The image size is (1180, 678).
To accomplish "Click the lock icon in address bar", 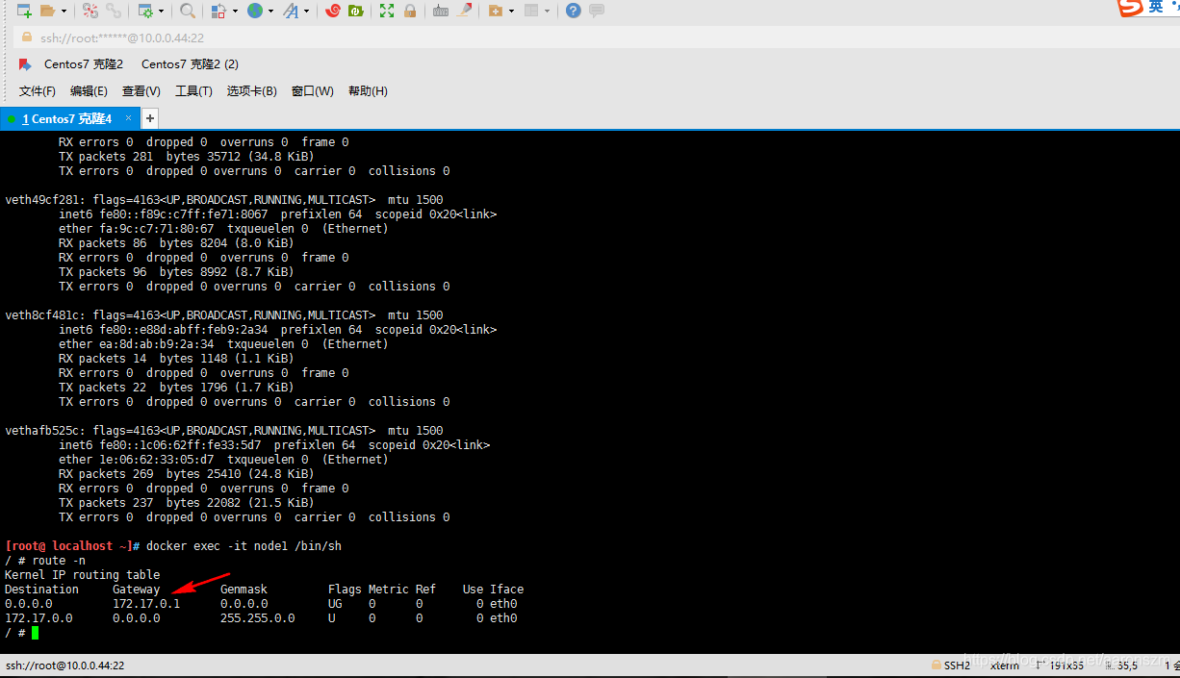I will [26, 38].
